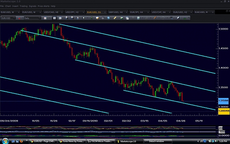Click the chart picture snapshot icon

(x=127, y=18)
